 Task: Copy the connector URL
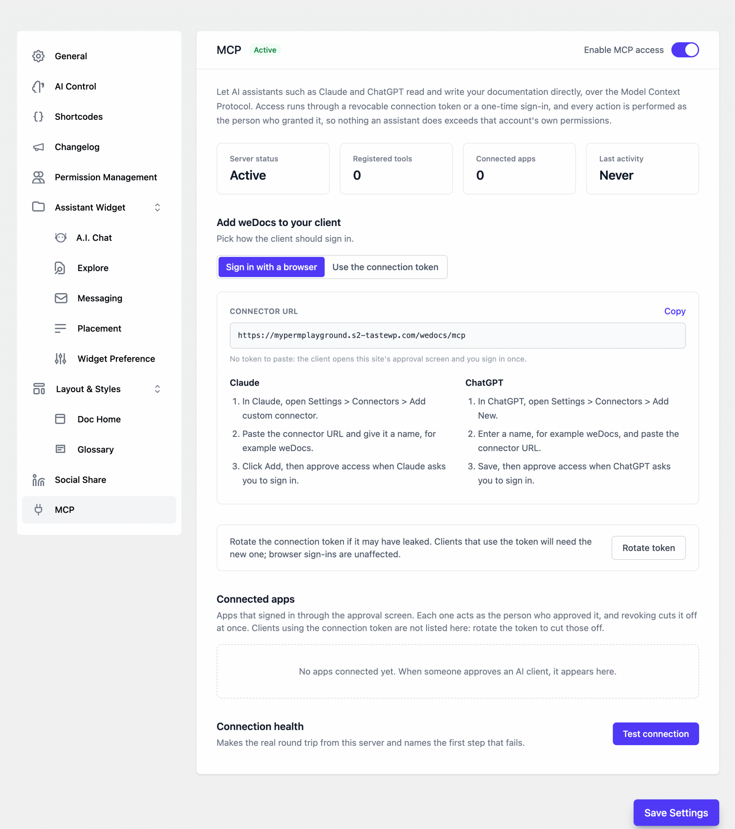[675, 311]
